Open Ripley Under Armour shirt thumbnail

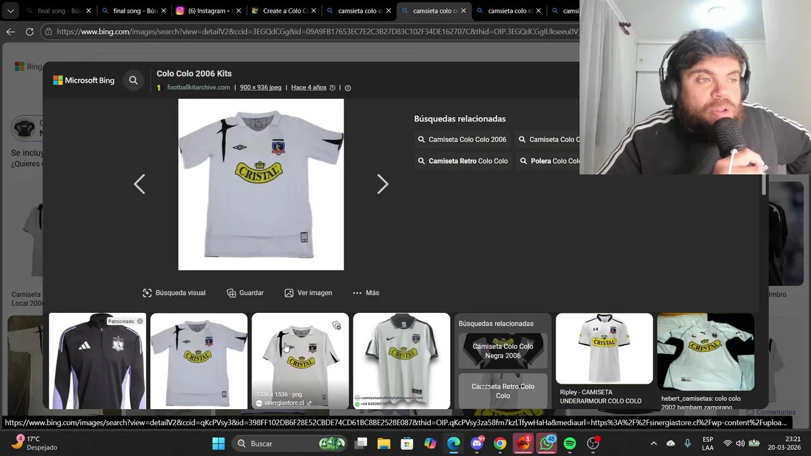[604, 348]
